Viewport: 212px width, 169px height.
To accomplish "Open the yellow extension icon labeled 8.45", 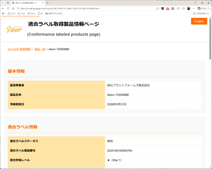I will (x=173, y=8).
